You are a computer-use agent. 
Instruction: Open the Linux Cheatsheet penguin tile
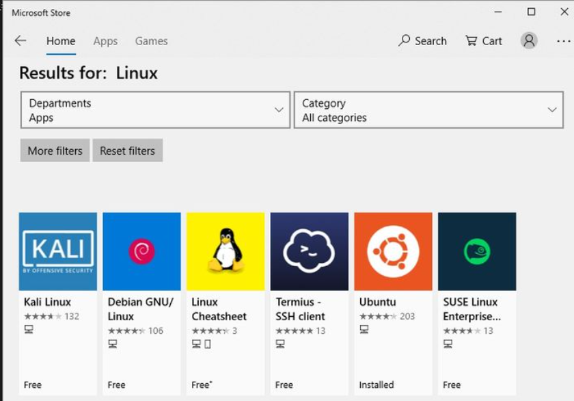225,251
